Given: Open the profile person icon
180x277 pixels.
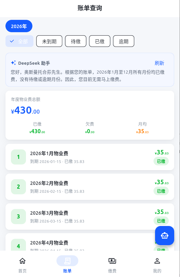Looking at the screenshot, I should tap(157, 261).
